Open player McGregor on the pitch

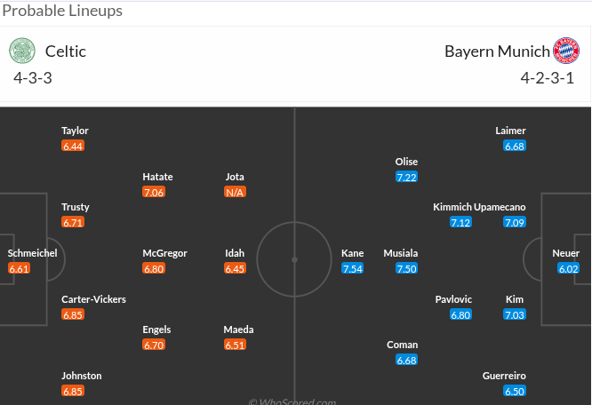(x=164, y=253)
